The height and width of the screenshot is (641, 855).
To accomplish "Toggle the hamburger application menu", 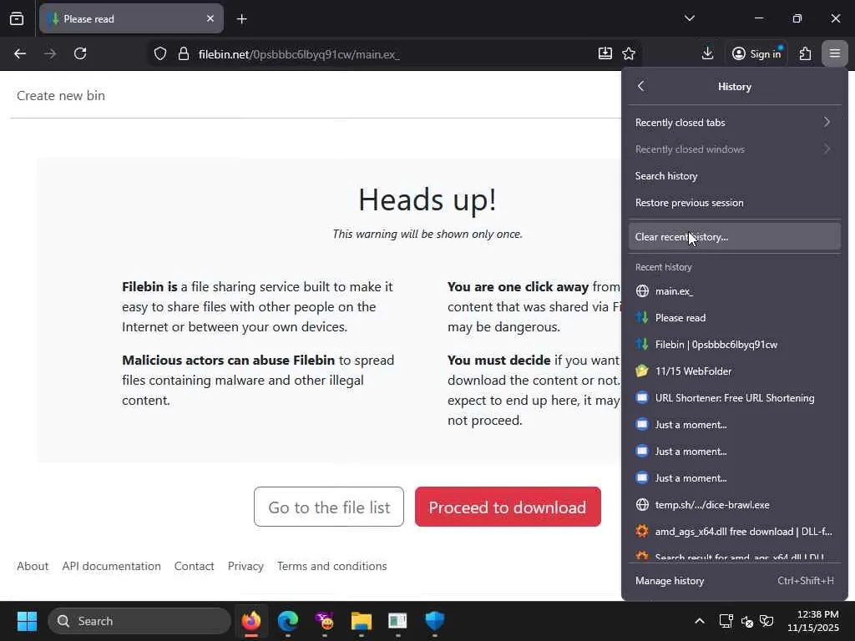I will (x=835, y=53).
